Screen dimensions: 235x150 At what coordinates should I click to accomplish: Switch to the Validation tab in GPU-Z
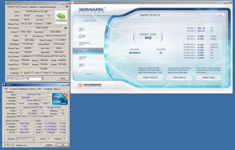coord(33,7)
